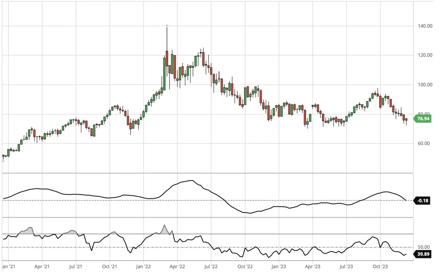Viewport: 440px width, 274px height.
Task: Select the 60.00 price axis label
Action: pyautogui.click(x=425, y=143)
